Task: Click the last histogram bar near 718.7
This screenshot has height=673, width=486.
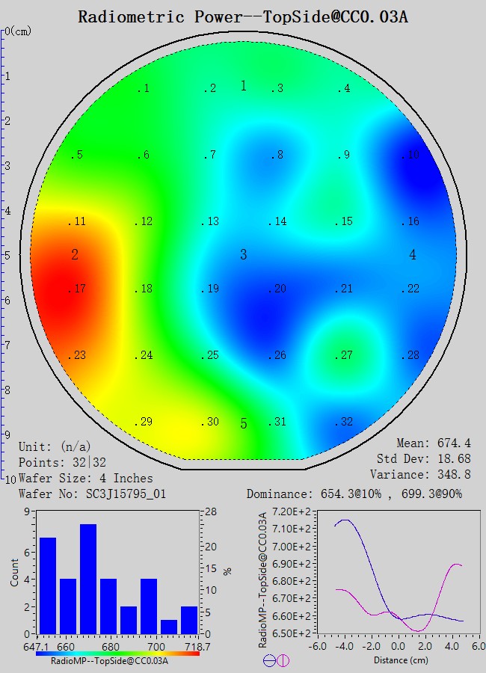Action: tap(189, 620)
